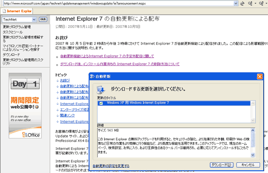This screenshot has width=268, height=173.
Task: Click the update list scroll down arrow
Action: (253, 120)
